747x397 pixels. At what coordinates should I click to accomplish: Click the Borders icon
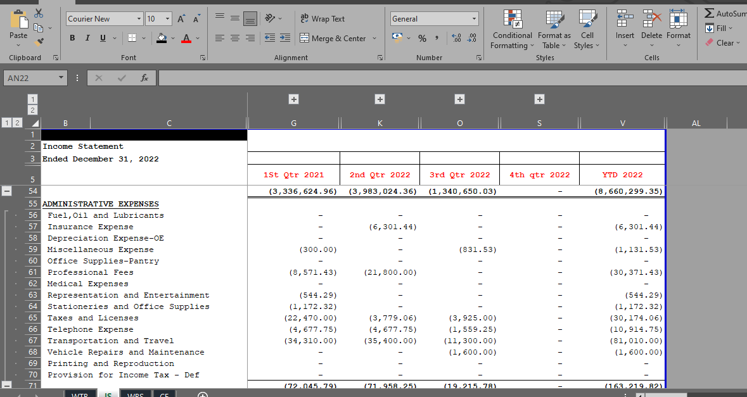click(132, 37)
